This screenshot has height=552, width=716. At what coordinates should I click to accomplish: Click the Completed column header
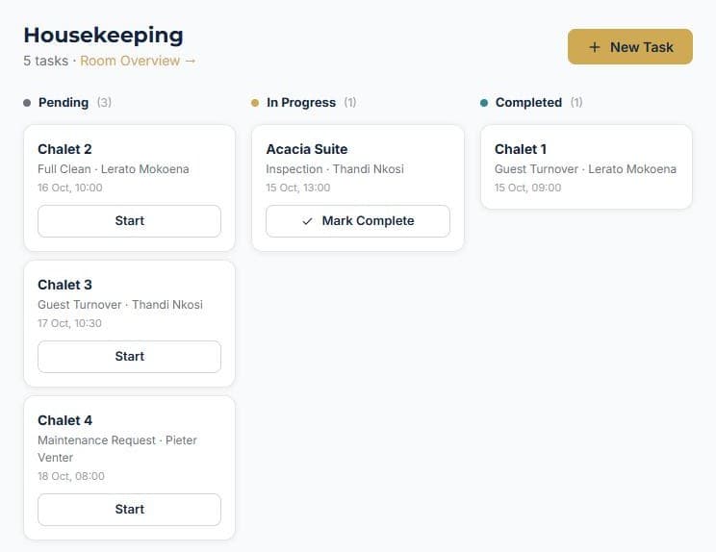coord(528,103)
